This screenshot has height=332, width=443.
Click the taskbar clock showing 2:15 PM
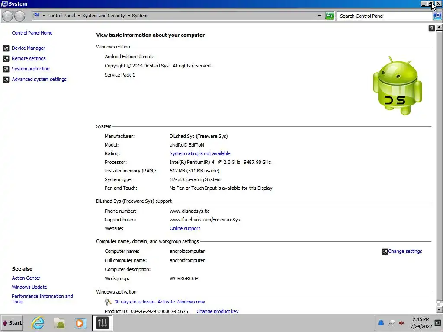(421, 323)
